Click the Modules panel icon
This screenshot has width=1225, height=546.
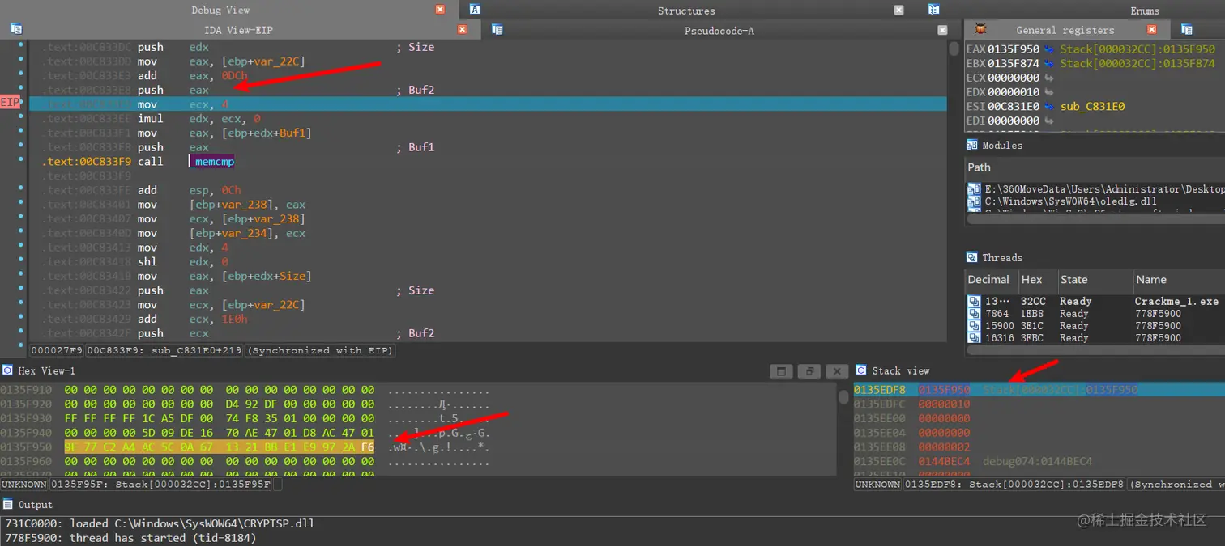pyautogui.click(x=972, y=145)
